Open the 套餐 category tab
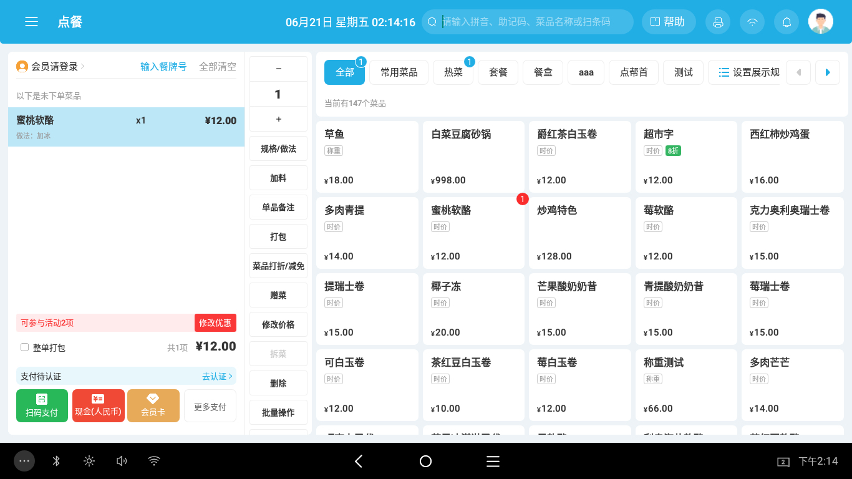The image size is (852, 479). click(498, 72)
